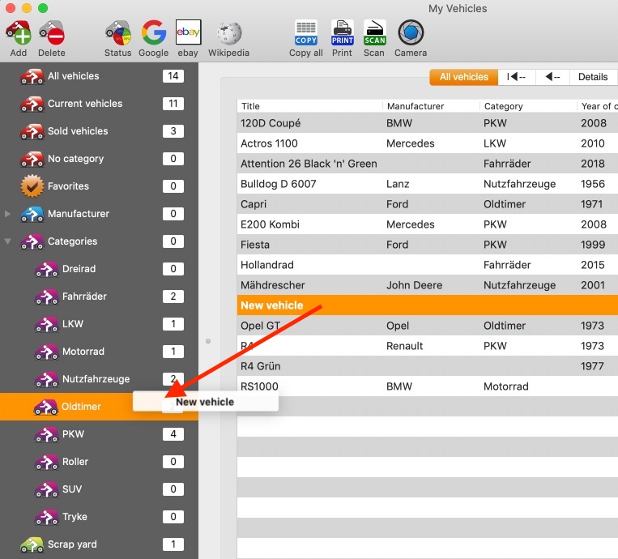Select the Actros 1100 row
618x559 pixels.
(x=428, y=143)
